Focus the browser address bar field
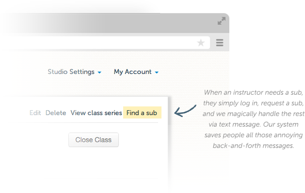Screen dimensions: 305x193 point(105,43)
